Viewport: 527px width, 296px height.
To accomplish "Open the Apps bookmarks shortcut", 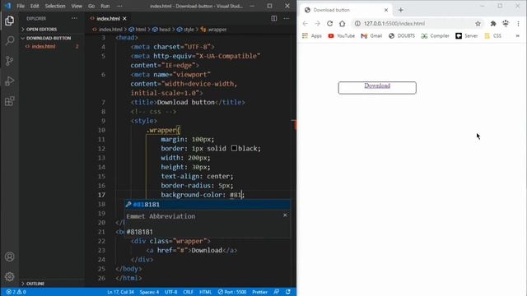I will click(x=312, y=36).
